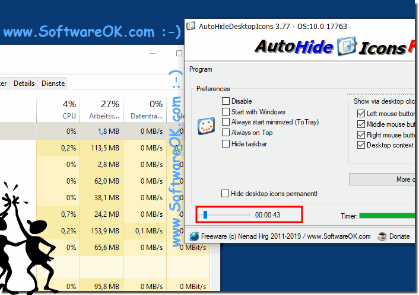419x295 pixels.
Task: Select the 1,8 MB memory cell
Action: (102, 132)
